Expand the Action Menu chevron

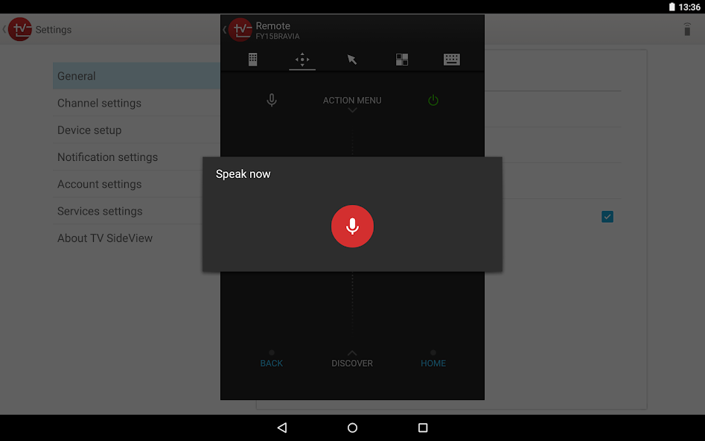click(x=351, y=110)
